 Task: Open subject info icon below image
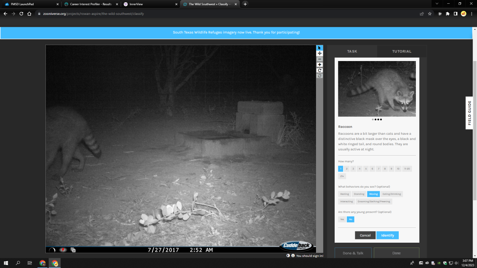(x=293, y=256)
